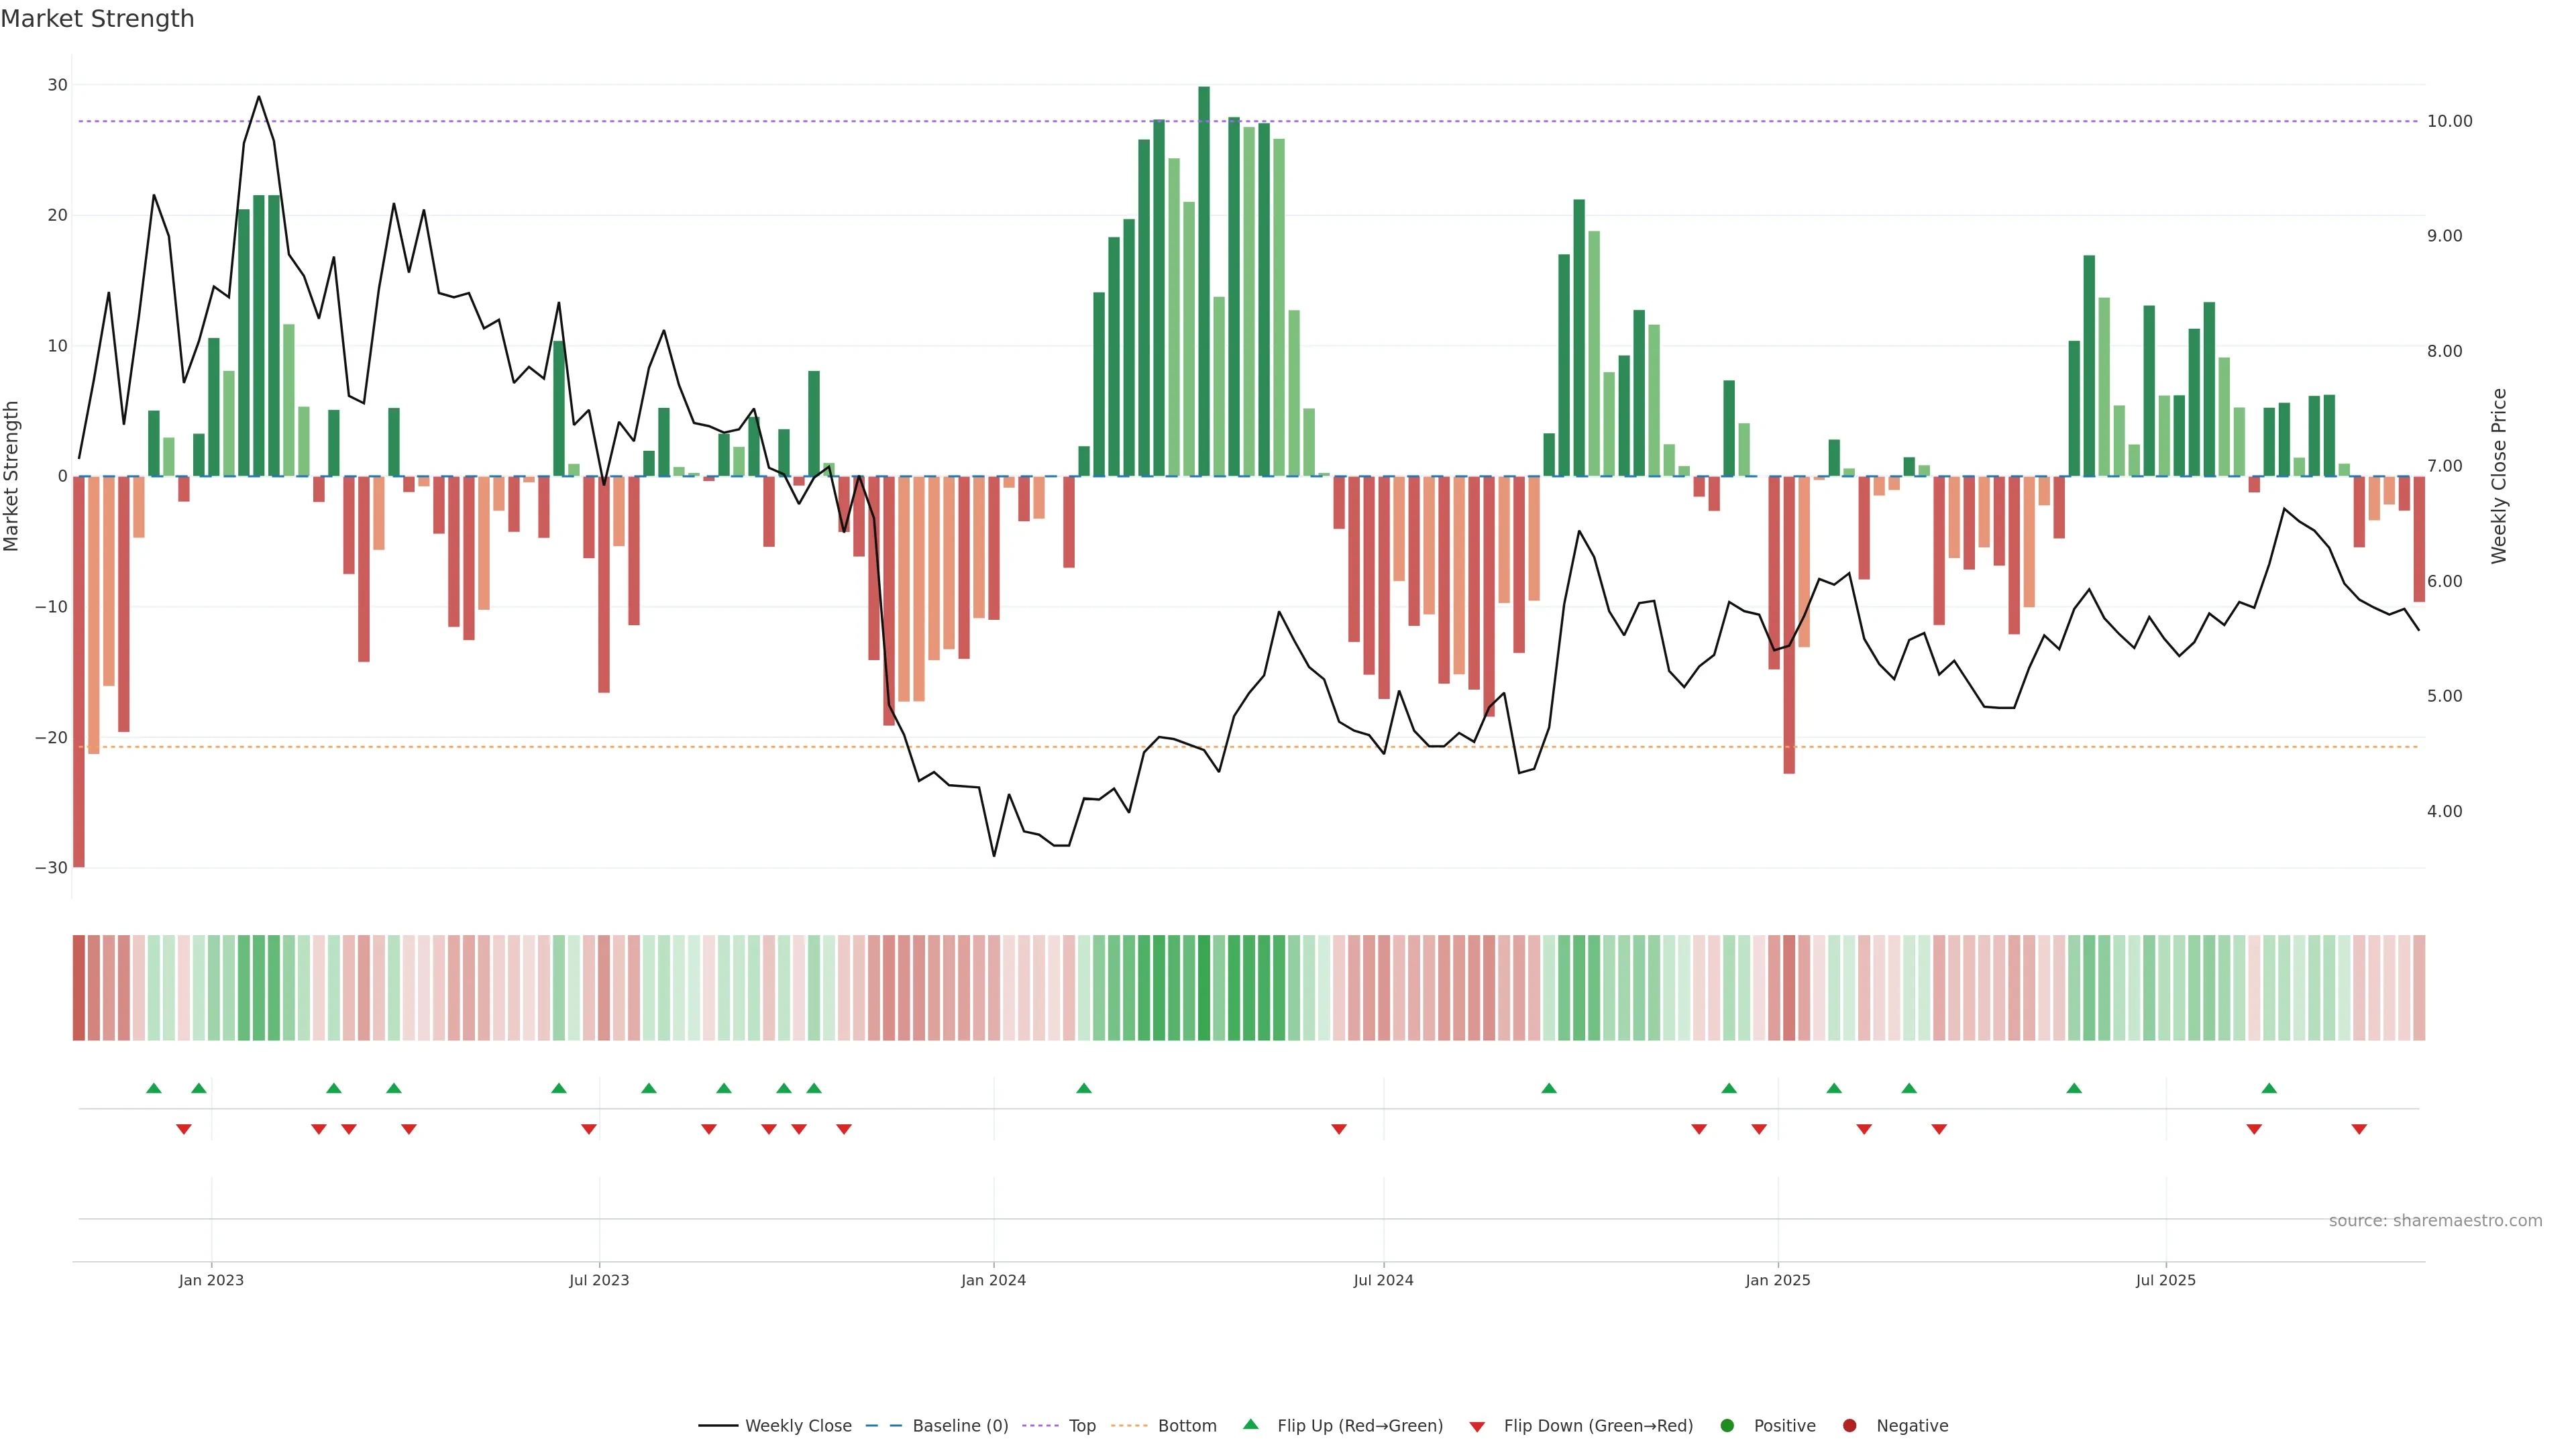This screenshot has height=1449, width=2576.
Task: Click the Jul 2025 x-axis label
Action: (x=2165, y=1280)
